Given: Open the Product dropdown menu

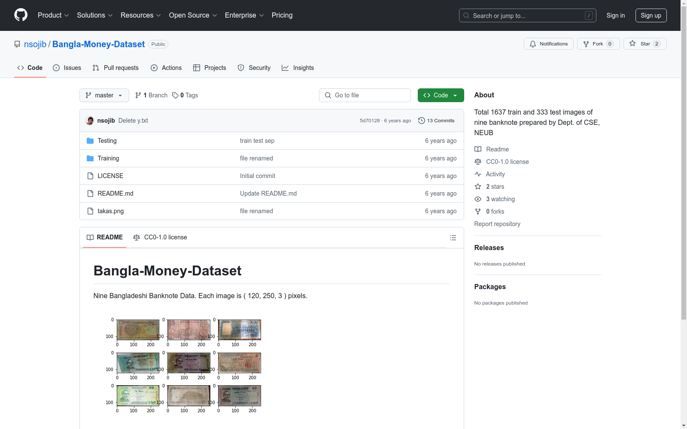Looking at the screenshot, I should coord(53,15).
